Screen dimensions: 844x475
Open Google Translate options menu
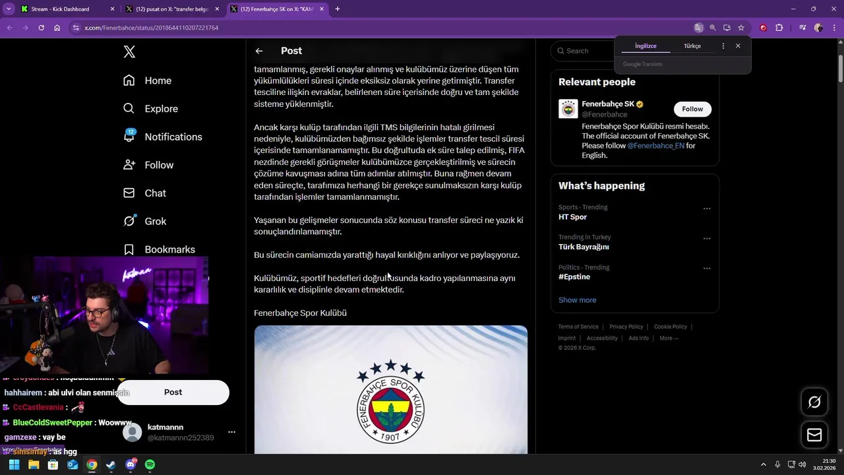tap(723, 46)
